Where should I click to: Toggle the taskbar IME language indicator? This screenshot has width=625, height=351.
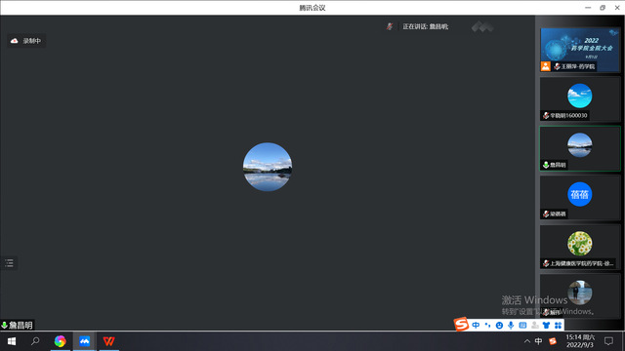(x=538, y=341)
